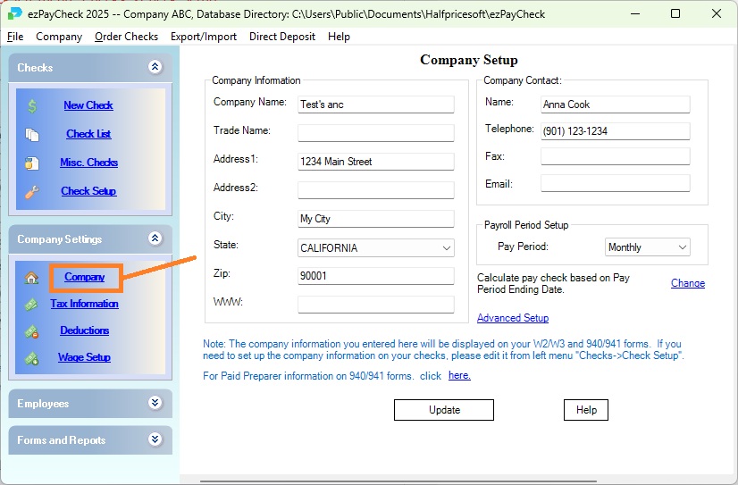The height and width of the screenshot is (485, 738).
Task: Click the New Check dollar sign icon
Action: click(x=32, y=105)
